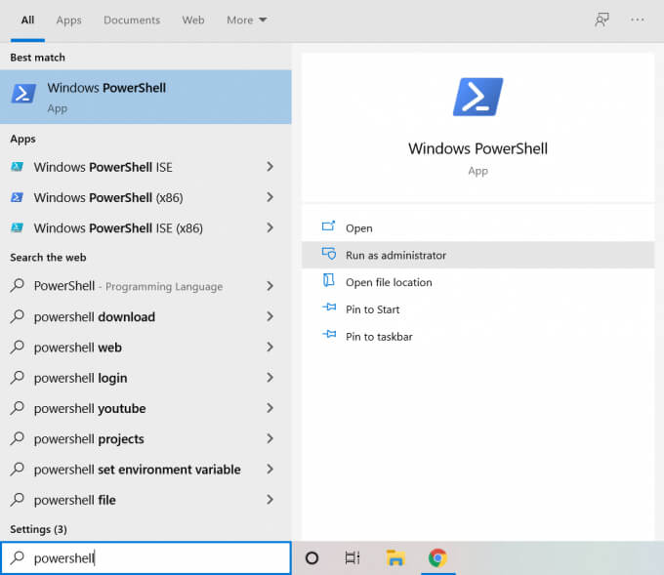Expand powershell set environment variable arrow
The width and height of the screenshot is (664, 575).
tap(270, 470)
